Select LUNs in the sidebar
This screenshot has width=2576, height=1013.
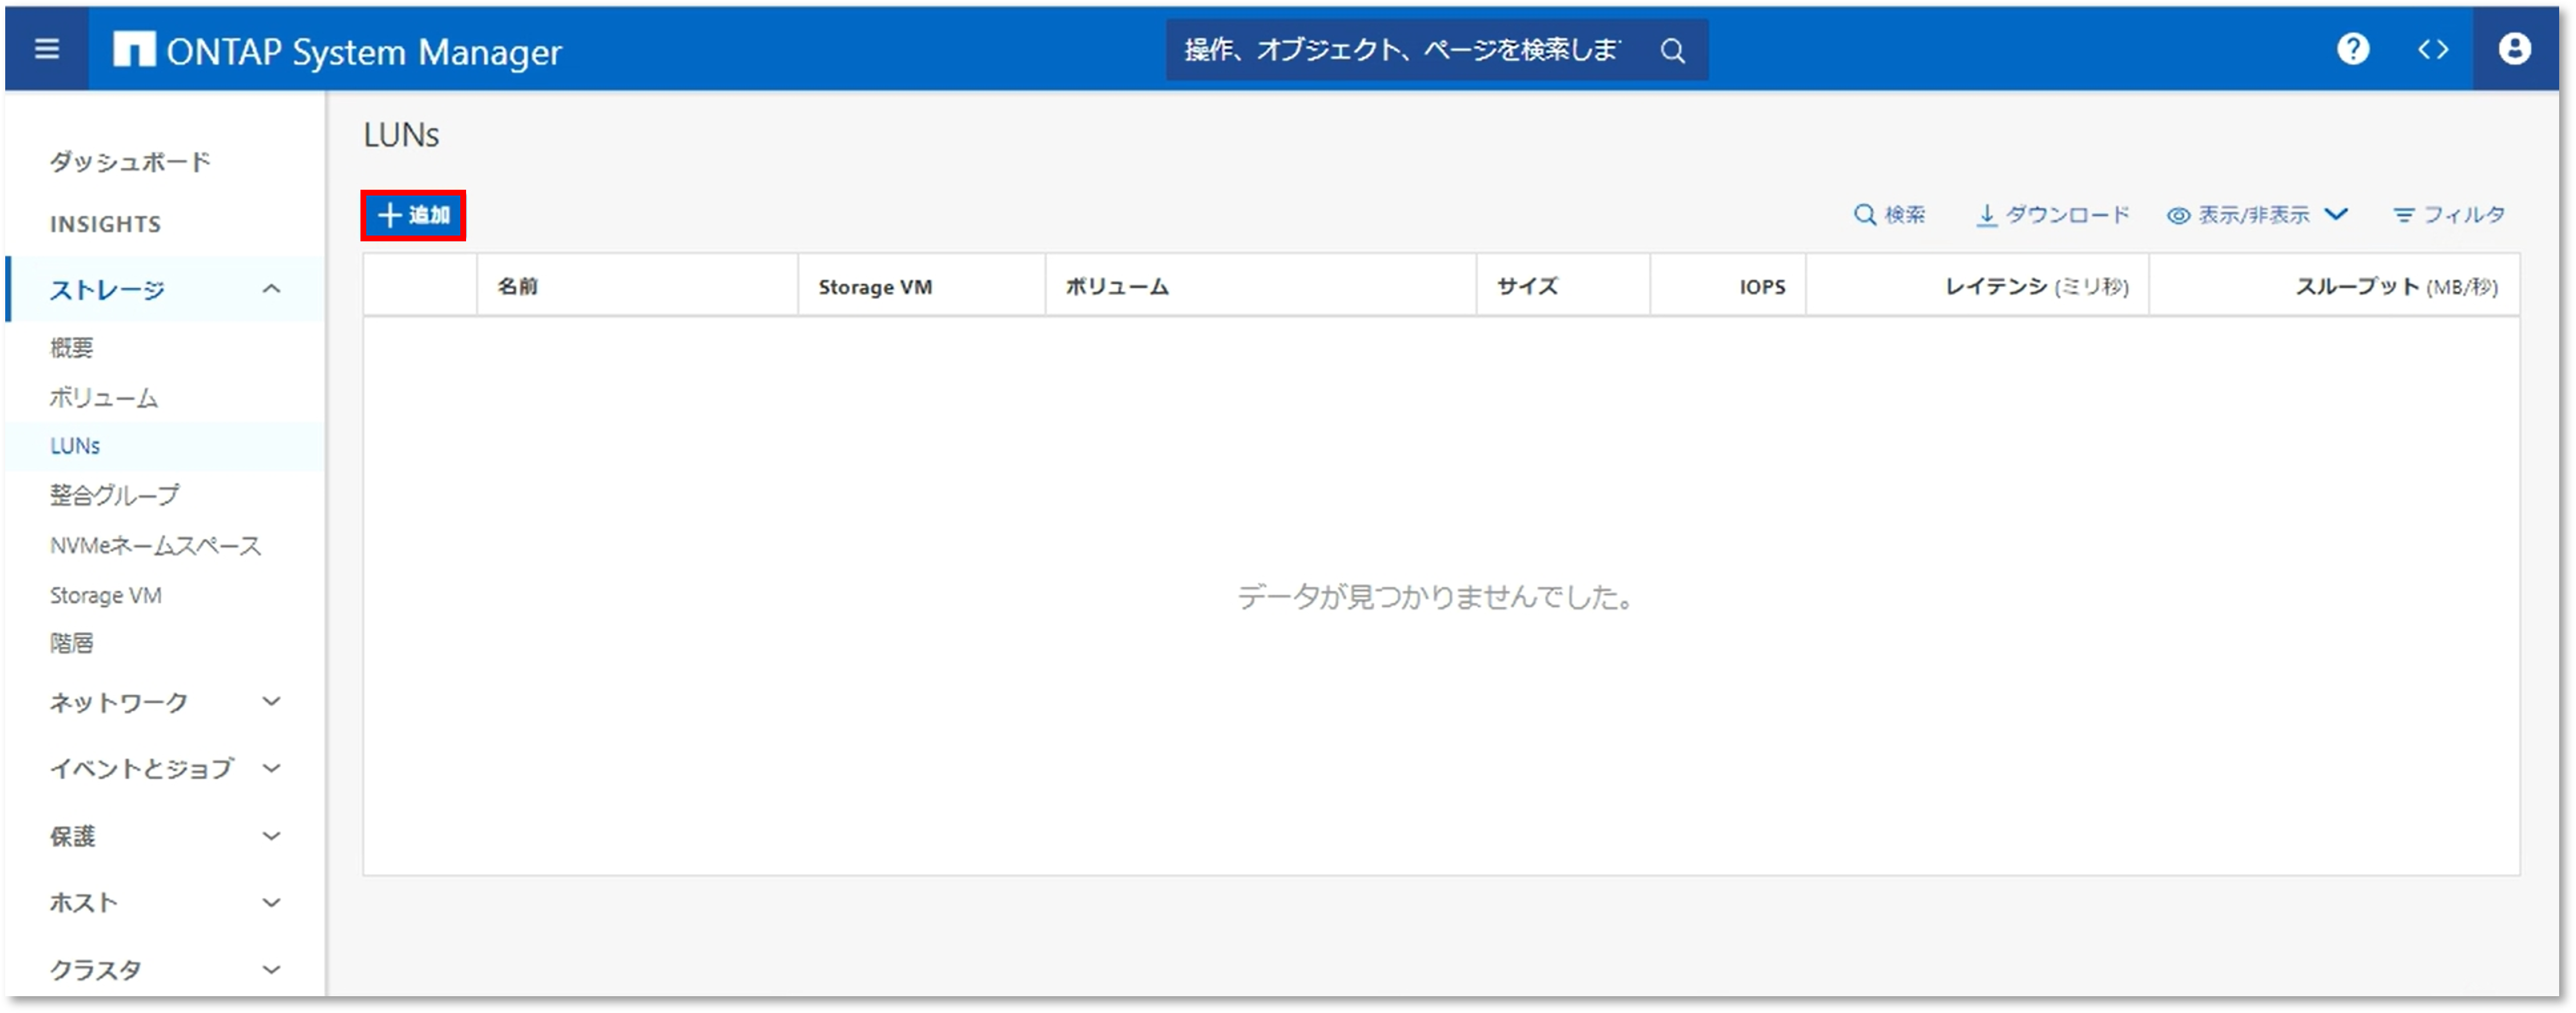75,446
